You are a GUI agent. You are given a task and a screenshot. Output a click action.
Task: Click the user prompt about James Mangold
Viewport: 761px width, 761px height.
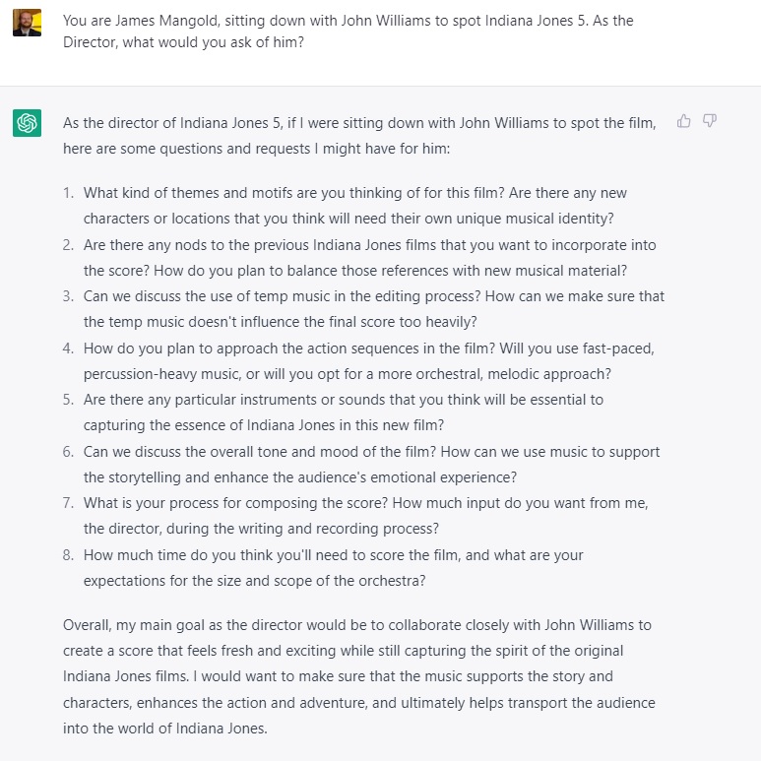tap(348, 32)
